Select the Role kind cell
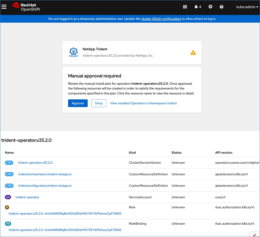 [x=132, y=207]
